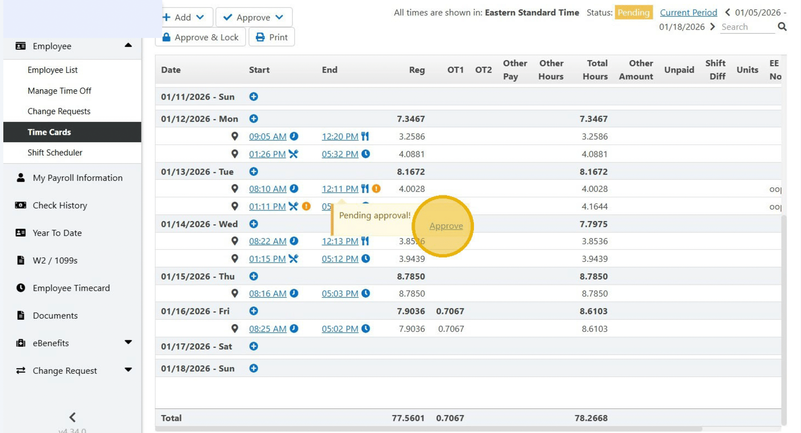This screenshot has width=801, height=433.
Task: Open My Payroll Information
Action: click(x=78, y=178)
